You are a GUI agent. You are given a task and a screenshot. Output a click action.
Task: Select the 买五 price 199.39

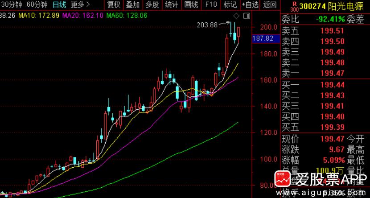pyautogui.click(x=333, y=127)
